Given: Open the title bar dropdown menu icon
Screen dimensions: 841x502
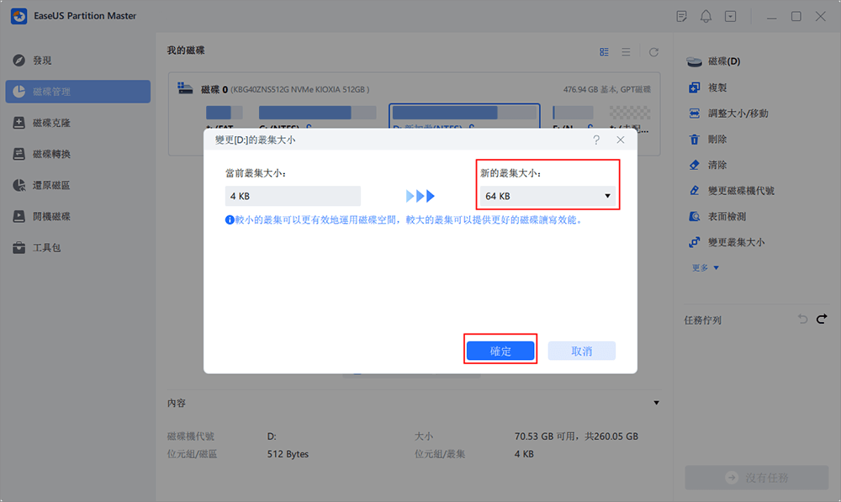Looking at the screenshot, I should [731, 17].
